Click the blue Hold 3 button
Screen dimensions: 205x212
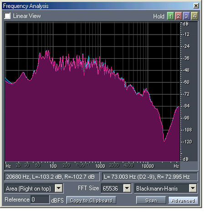tap(186, 16)
